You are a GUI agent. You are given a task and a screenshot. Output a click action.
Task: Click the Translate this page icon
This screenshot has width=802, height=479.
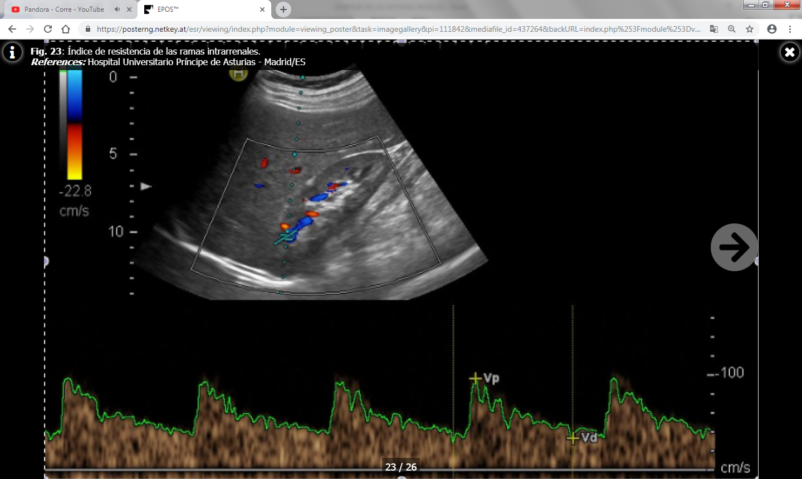713,29
